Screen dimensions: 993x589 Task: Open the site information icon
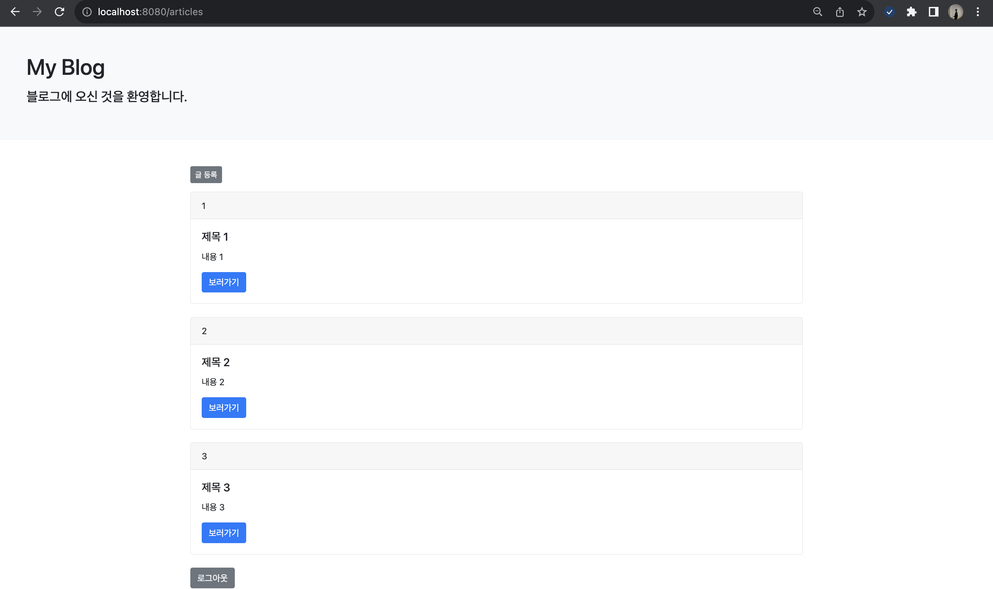click(x=87, y=12)
